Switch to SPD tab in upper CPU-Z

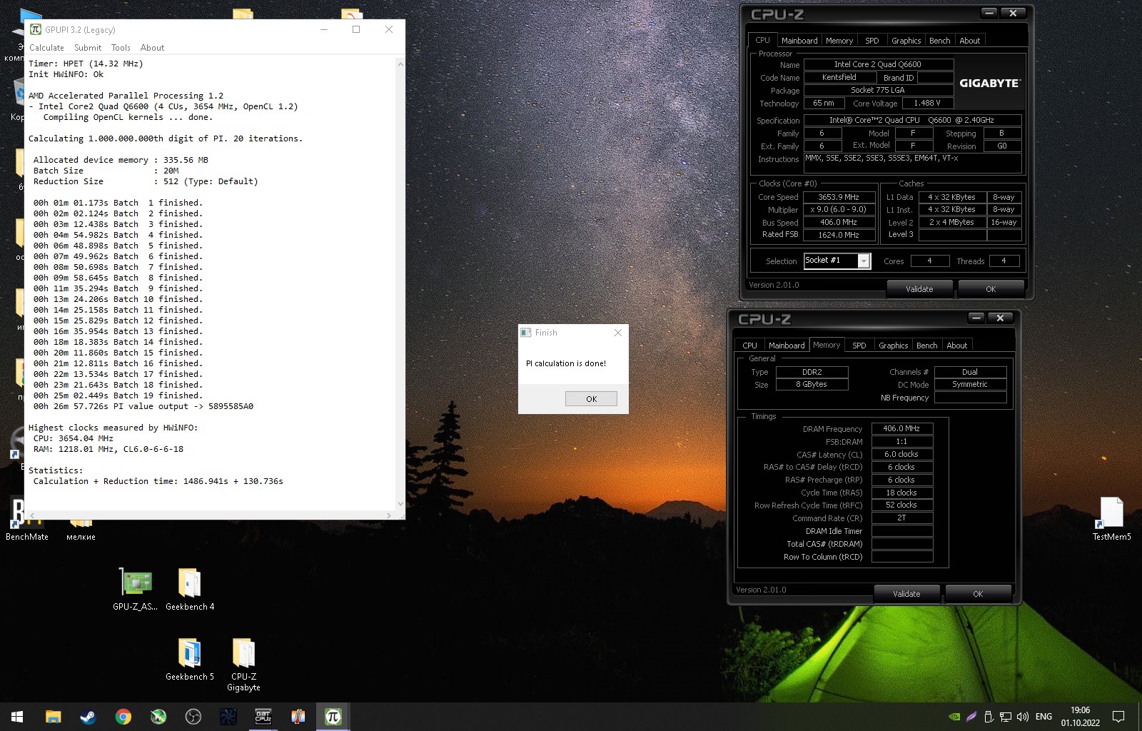click(x=872, y=41)
